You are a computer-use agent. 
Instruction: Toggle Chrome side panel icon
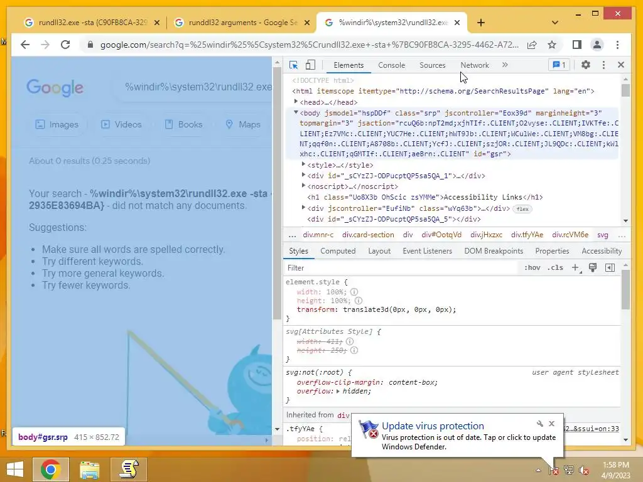(577, 45)
